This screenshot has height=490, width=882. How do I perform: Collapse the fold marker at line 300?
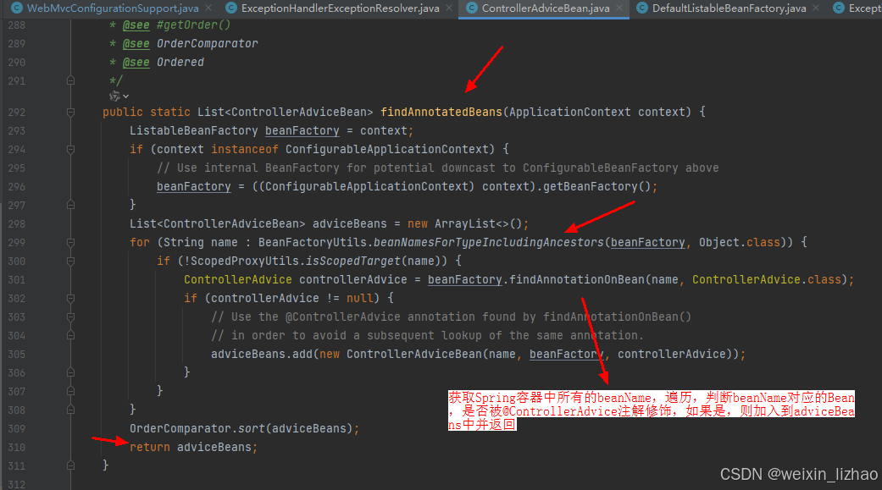click(x=70, y=262)
